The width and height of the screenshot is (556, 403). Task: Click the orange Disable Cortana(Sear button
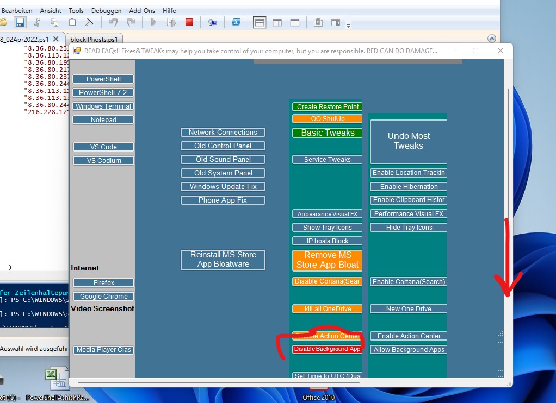(x=328, y=281)
